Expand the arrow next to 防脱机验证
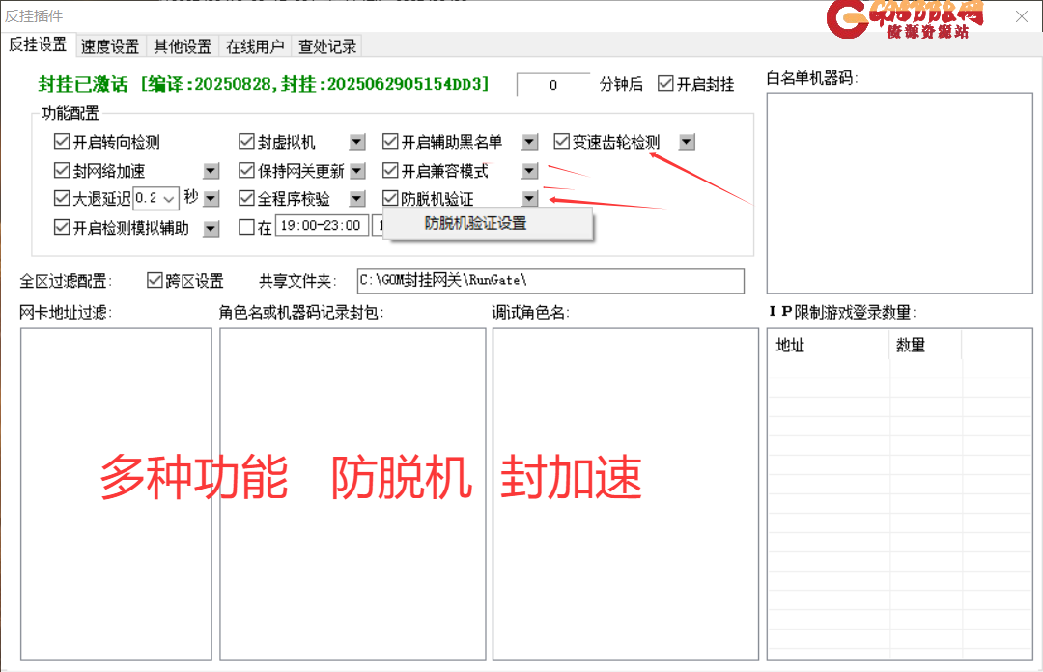Screen dimensions: 1043x672 529,199
